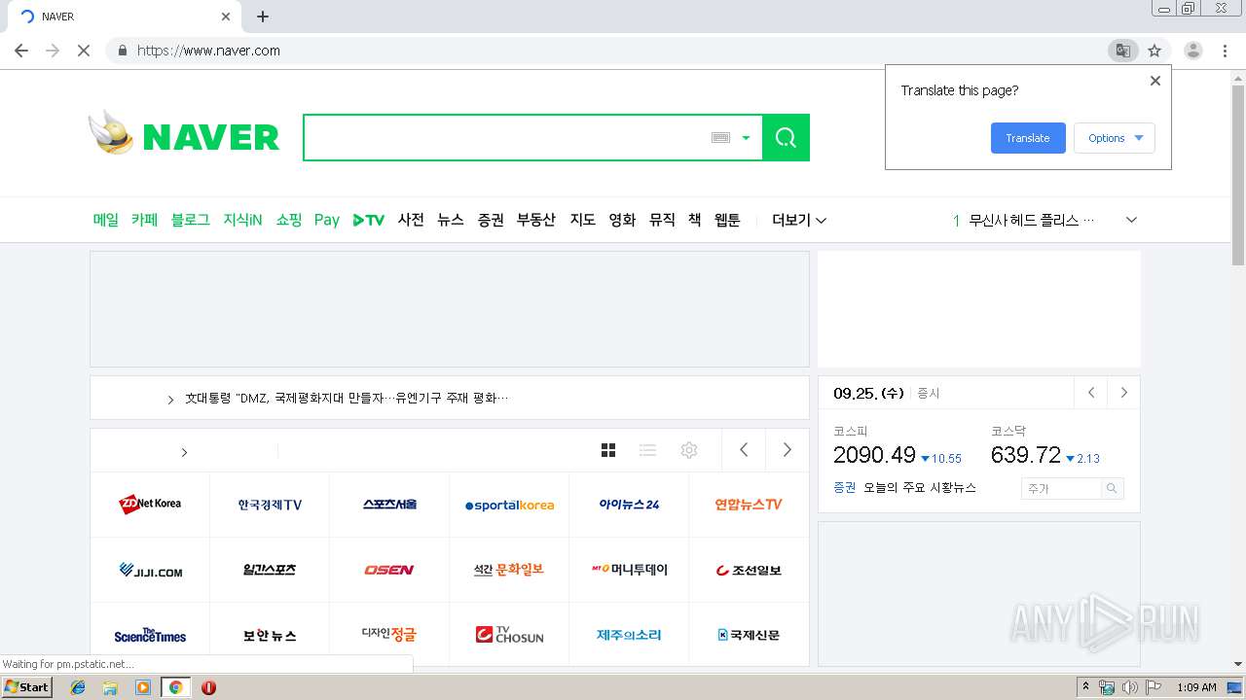The image size is (1246, 700).
Task: Click the volume speaker tray icon
Action: pos(1129,687)
